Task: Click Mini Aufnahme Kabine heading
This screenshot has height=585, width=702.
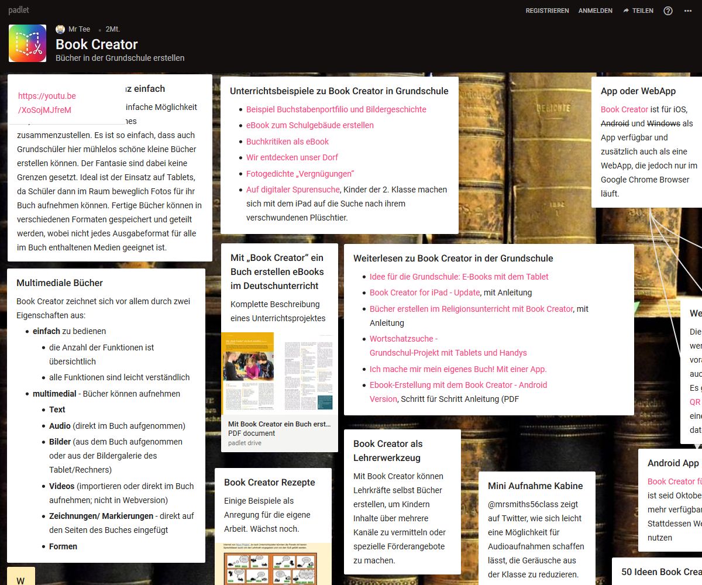Action: [x=535, y=486]
